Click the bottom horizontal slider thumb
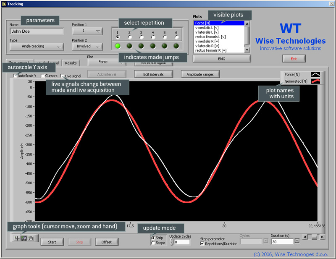Screen dimensions: 336x259 [x=314, y=237]
